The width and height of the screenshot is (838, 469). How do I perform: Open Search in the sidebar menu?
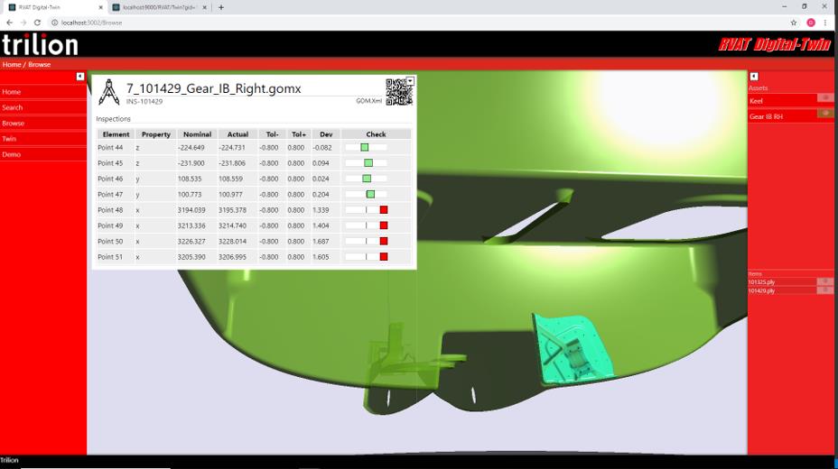pos(13,107)
